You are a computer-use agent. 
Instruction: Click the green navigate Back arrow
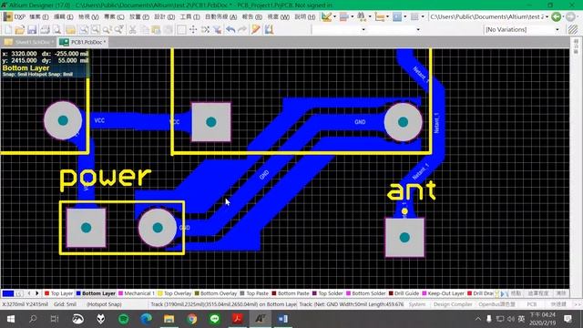557,16
